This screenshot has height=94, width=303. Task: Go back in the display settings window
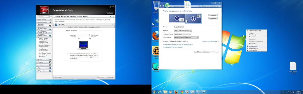click(161, 6)
